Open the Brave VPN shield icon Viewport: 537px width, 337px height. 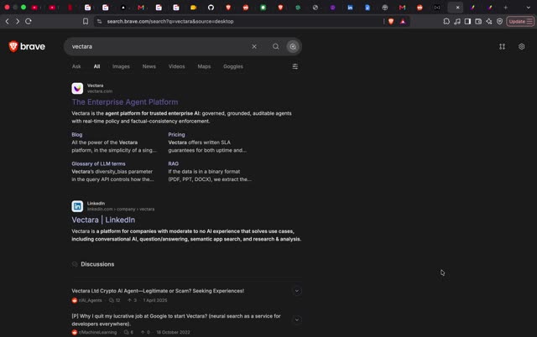500,21
